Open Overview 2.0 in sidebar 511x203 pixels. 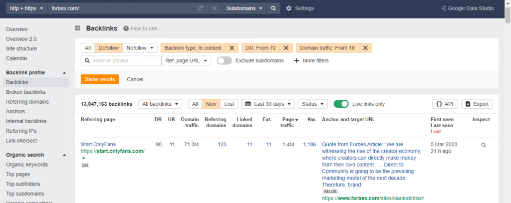point(21,39)
